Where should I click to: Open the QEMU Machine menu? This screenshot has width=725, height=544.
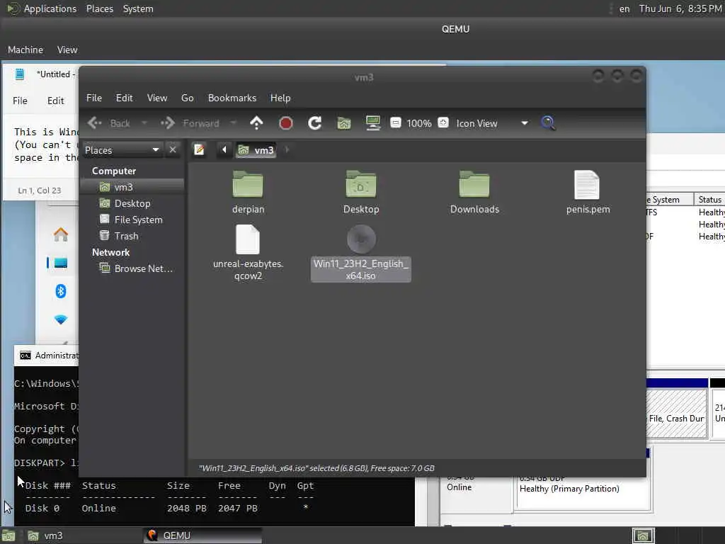(25, 50)
